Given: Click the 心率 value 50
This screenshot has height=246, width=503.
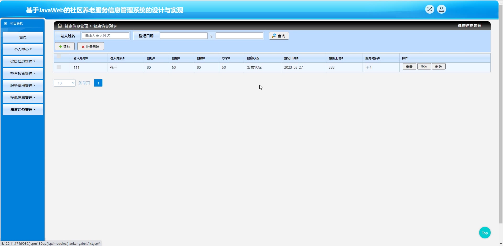Looking at the screenshot, I should (224, 67).
